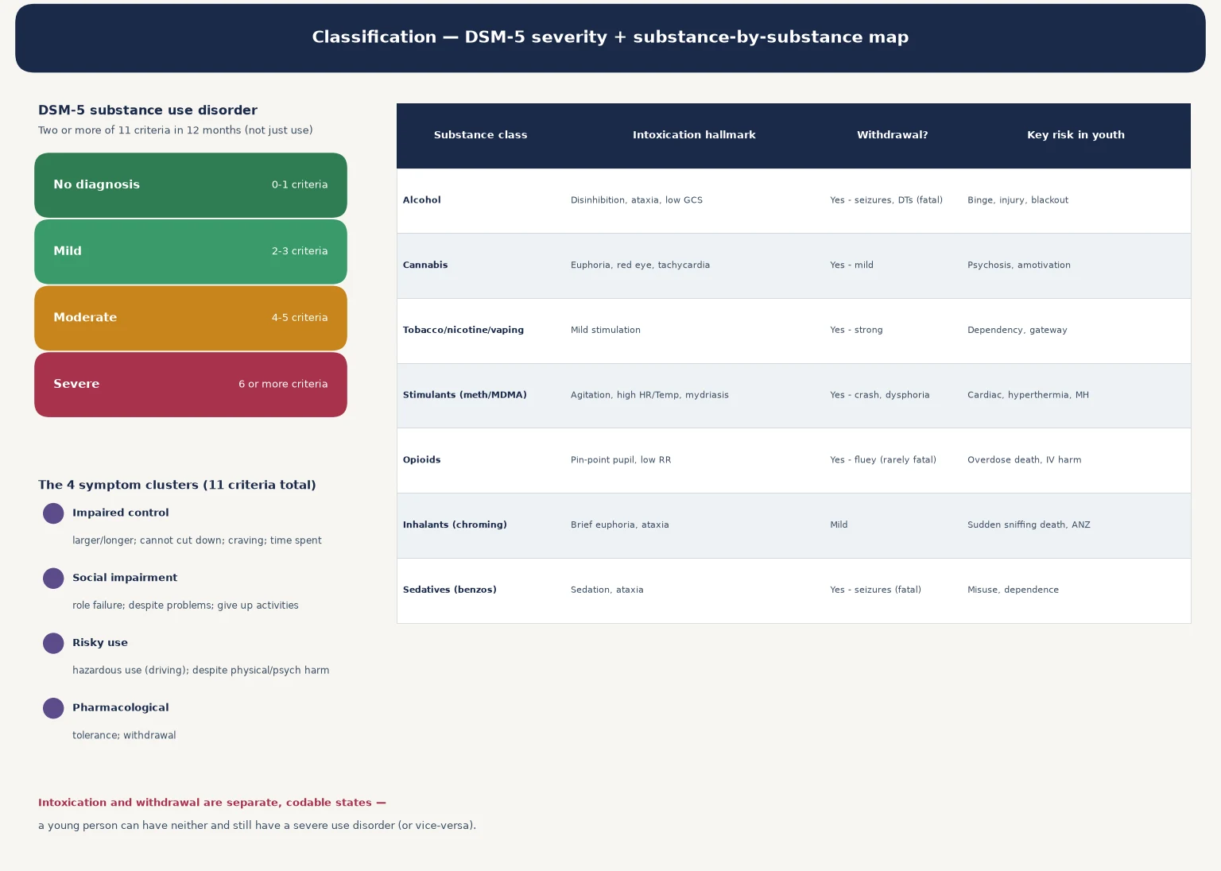Click the '0-1 criteria' text
1221x871 pixels.
pyautogui.click(x=300, y=184)
